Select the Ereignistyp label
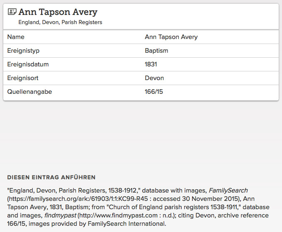The height and width of the screenshot is (232, 282). [x=23, y=51]
